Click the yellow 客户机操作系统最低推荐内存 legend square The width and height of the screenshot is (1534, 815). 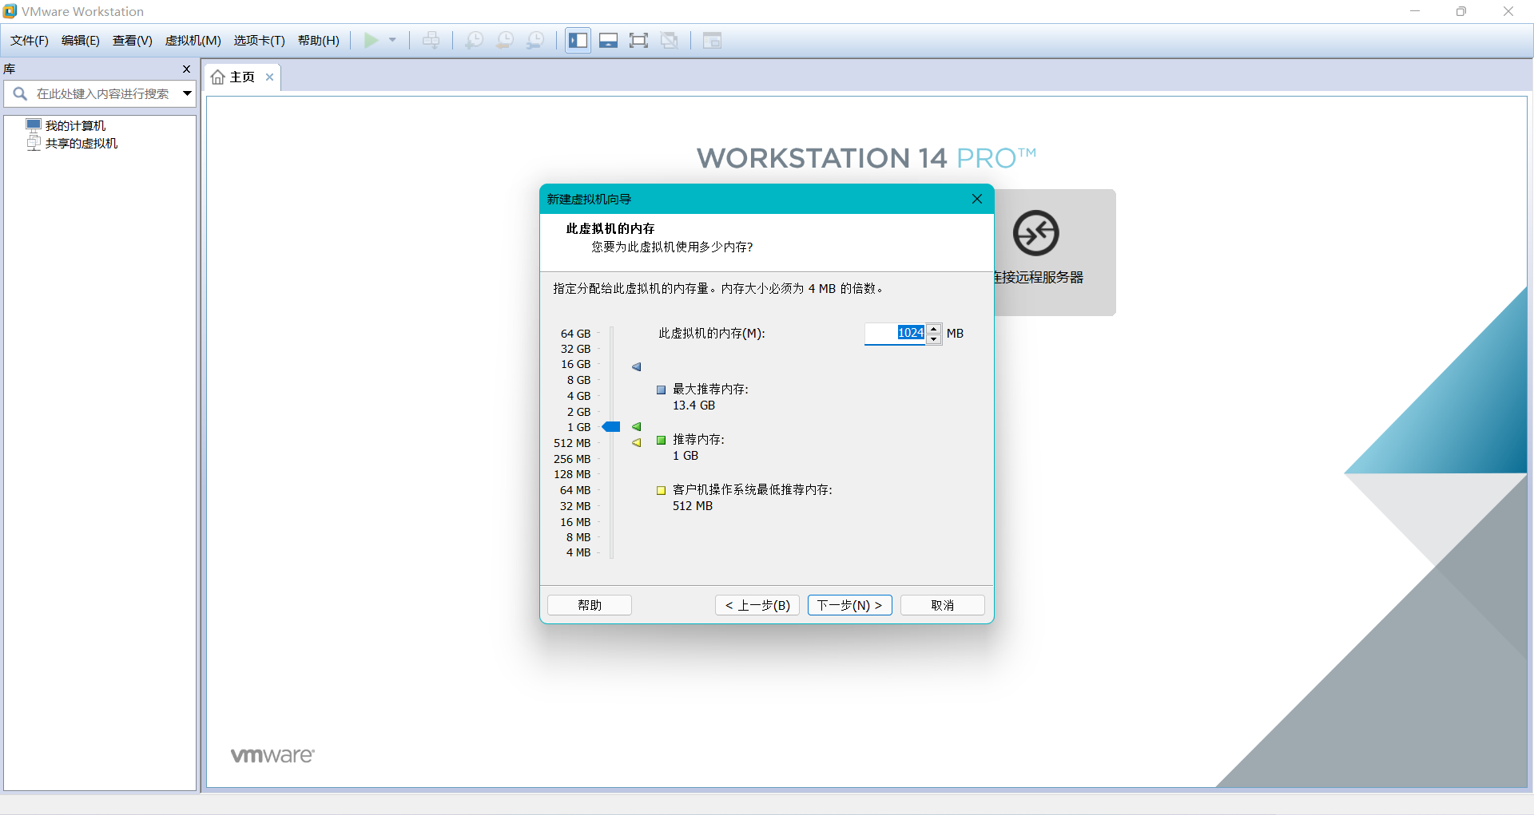tap(662, 491)
